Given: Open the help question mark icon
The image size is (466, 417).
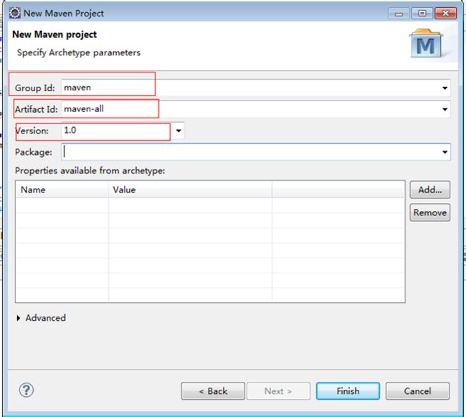Looking at the screenshot, I should point(27,390).
